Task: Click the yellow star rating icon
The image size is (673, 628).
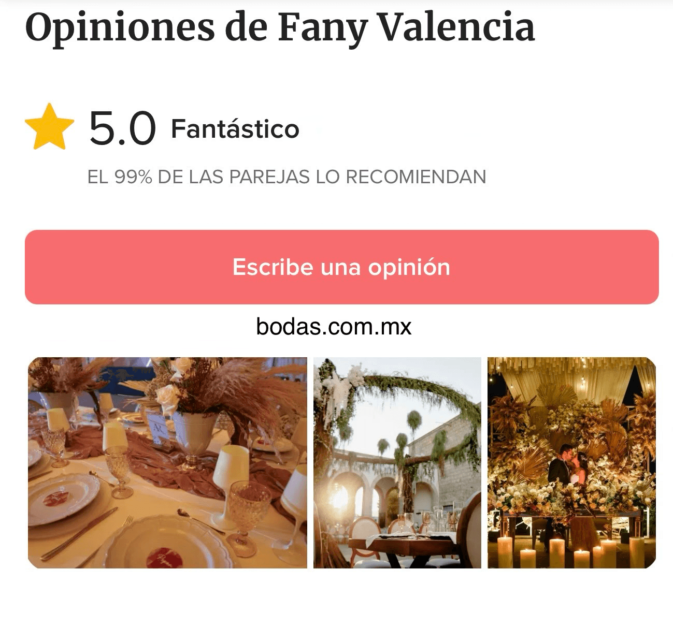Action: pos(50,127)
